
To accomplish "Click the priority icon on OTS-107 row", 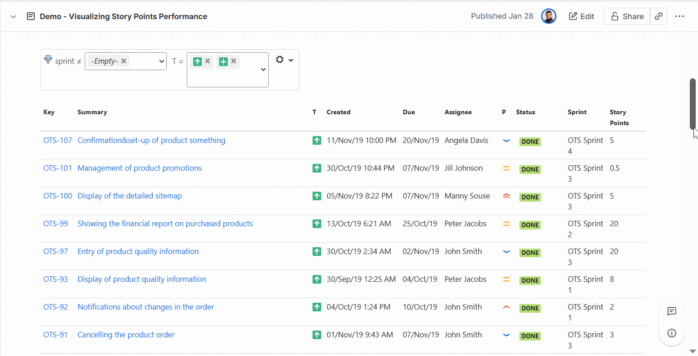I will pos(506,141).
